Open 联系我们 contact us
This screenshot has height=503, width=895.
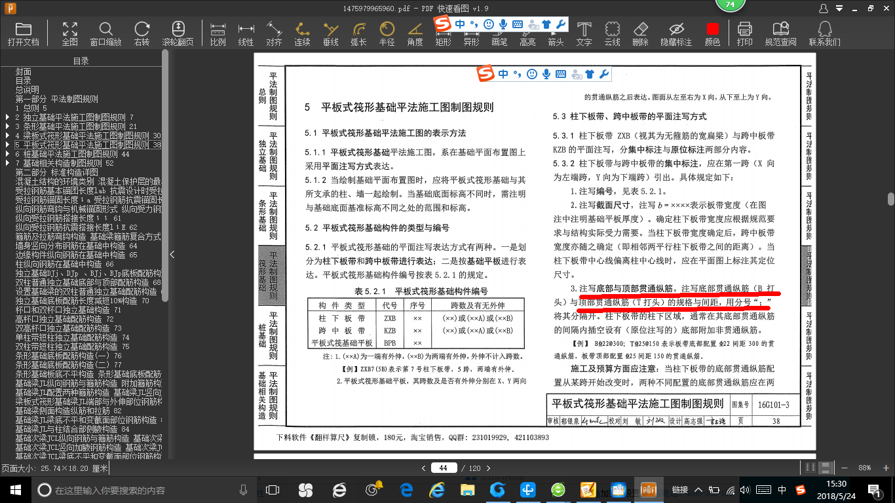coord(824,33)
